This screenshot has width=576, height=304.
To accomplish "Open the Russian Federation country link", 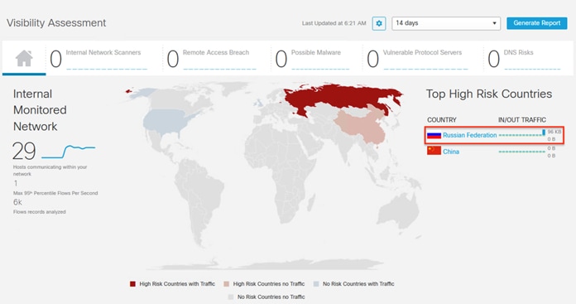I will tap(469, 135).
